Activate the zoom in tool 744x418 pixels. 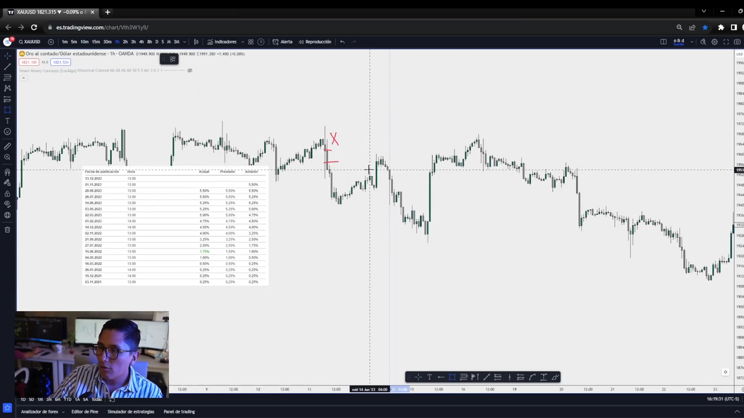click(x=7, y=157)
